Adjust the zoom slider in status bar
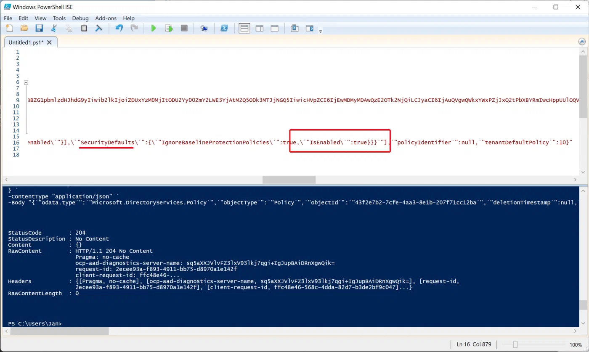 [x=515, y=344]
